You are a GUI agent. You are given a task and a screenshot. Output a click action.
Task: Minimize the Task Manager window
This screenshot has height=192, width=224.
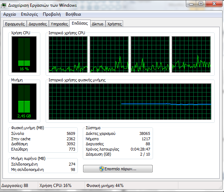pos(191,4)
